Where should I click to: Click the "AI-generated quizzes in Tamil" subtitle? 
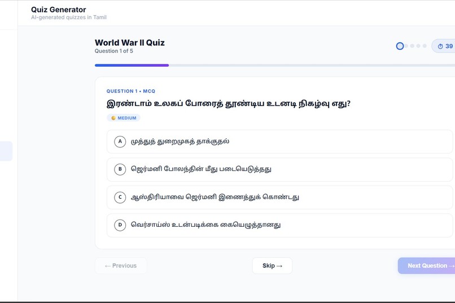click(x=69, y=17)
